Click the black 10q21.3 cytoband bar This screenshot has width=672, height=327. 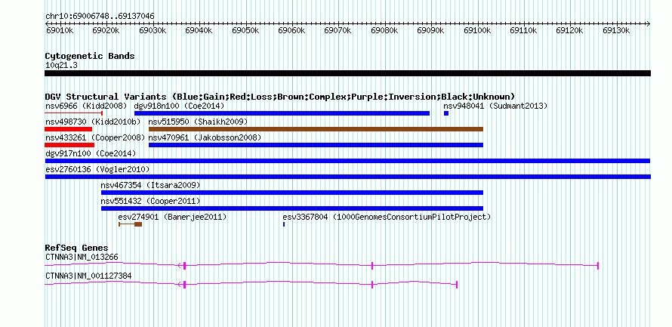pos(347,73)
